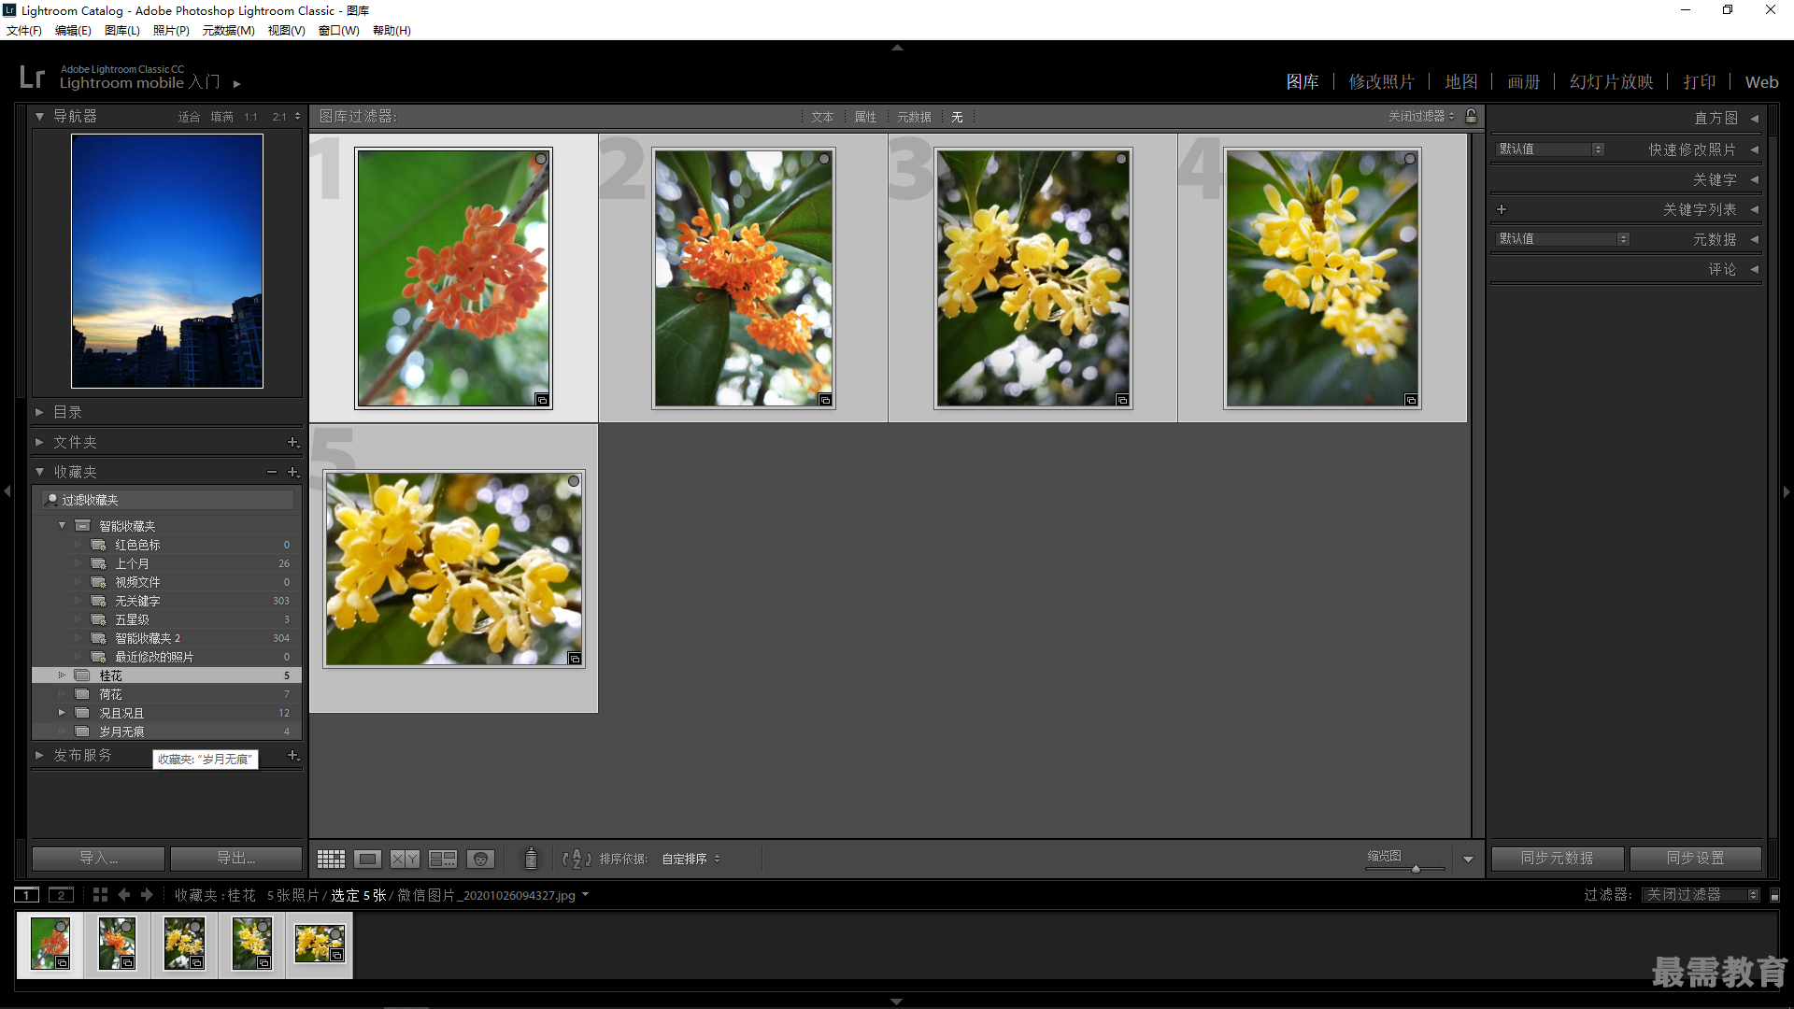Select the first filmstrip thumbnail
This screenshot has height=1009, width=1794.
(50, 943)
